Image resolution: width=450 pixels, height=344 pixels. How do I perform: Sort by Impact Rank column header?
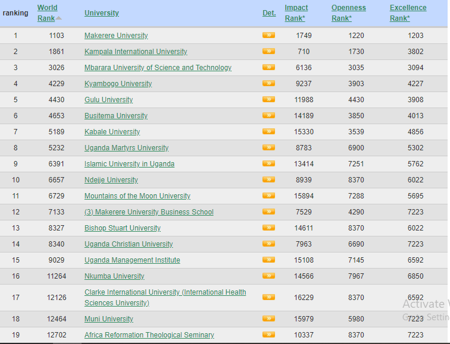(x=296, y=13)
